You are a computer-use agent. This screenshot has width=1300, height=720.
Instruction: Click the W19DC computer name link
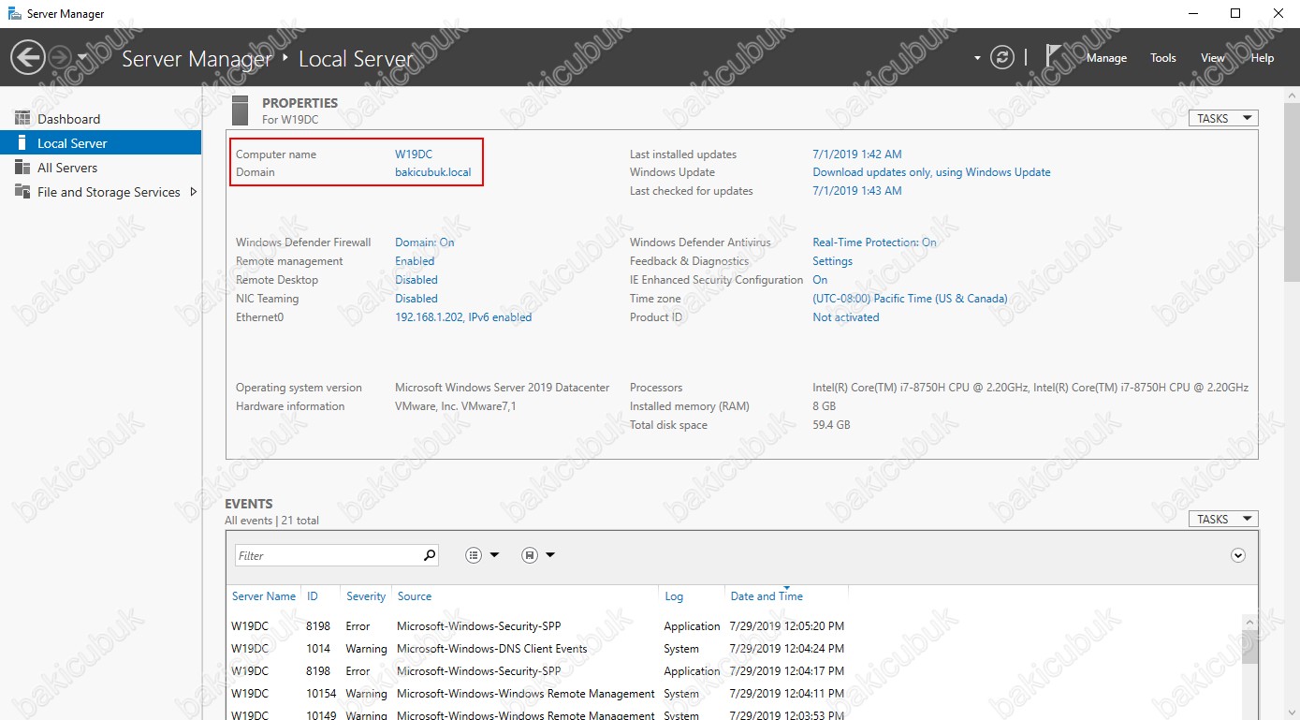[x=414, y=154]
